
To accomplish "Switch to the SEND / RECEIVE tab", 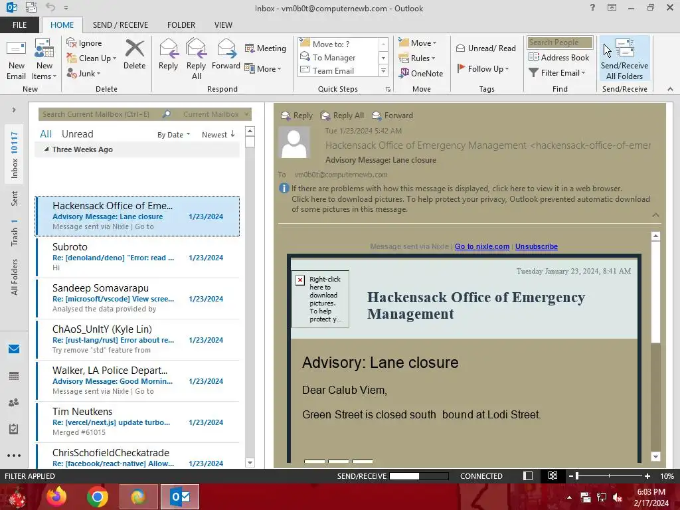I will tap(120, 25).
